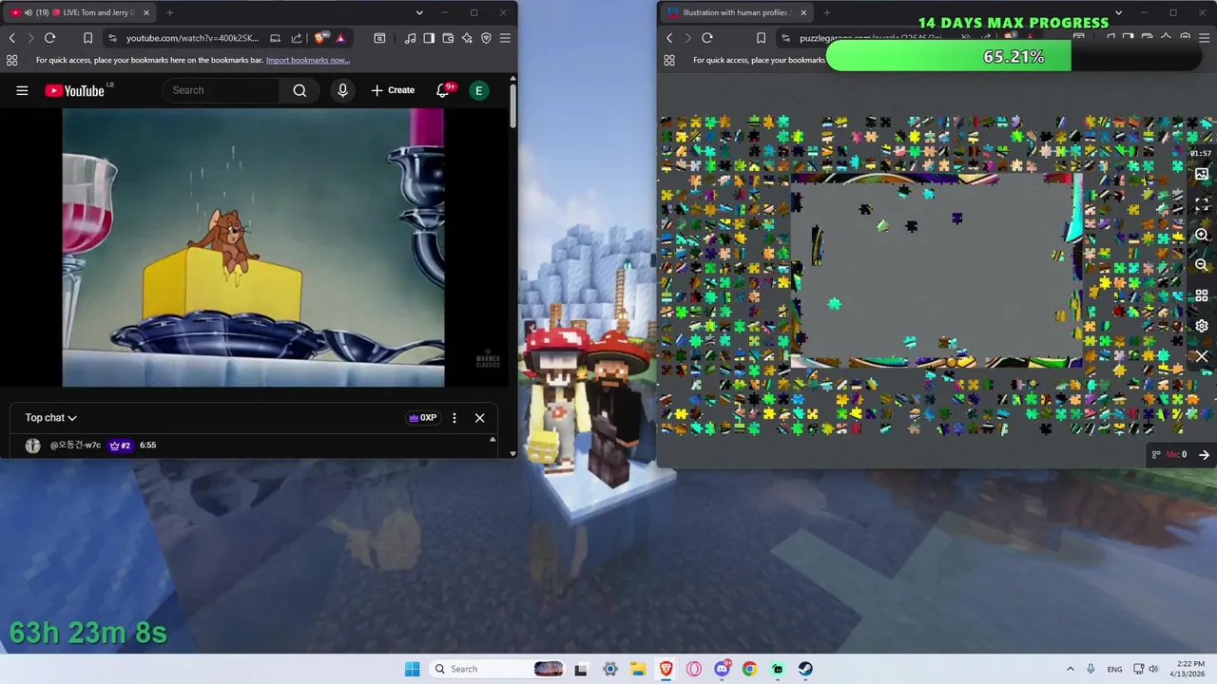Click the YouTube search magnifier button
1217x684 pixels.
(299, 90)
